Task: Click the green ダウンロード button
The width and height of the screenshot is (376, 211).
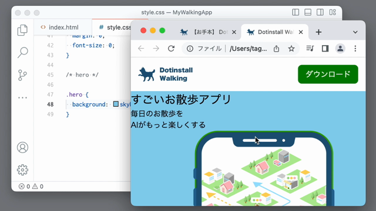Action: tap(328, 74)
